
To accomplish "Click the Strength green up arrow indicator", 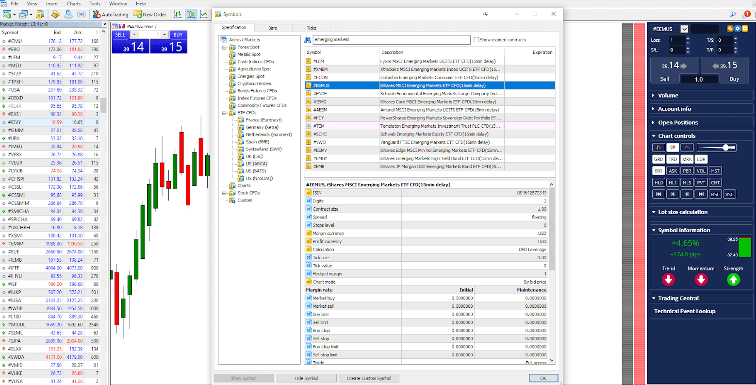I will (733, 280).
